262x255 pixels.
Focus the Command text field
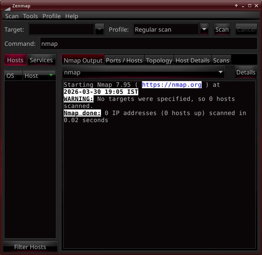(x=148, y=44)
